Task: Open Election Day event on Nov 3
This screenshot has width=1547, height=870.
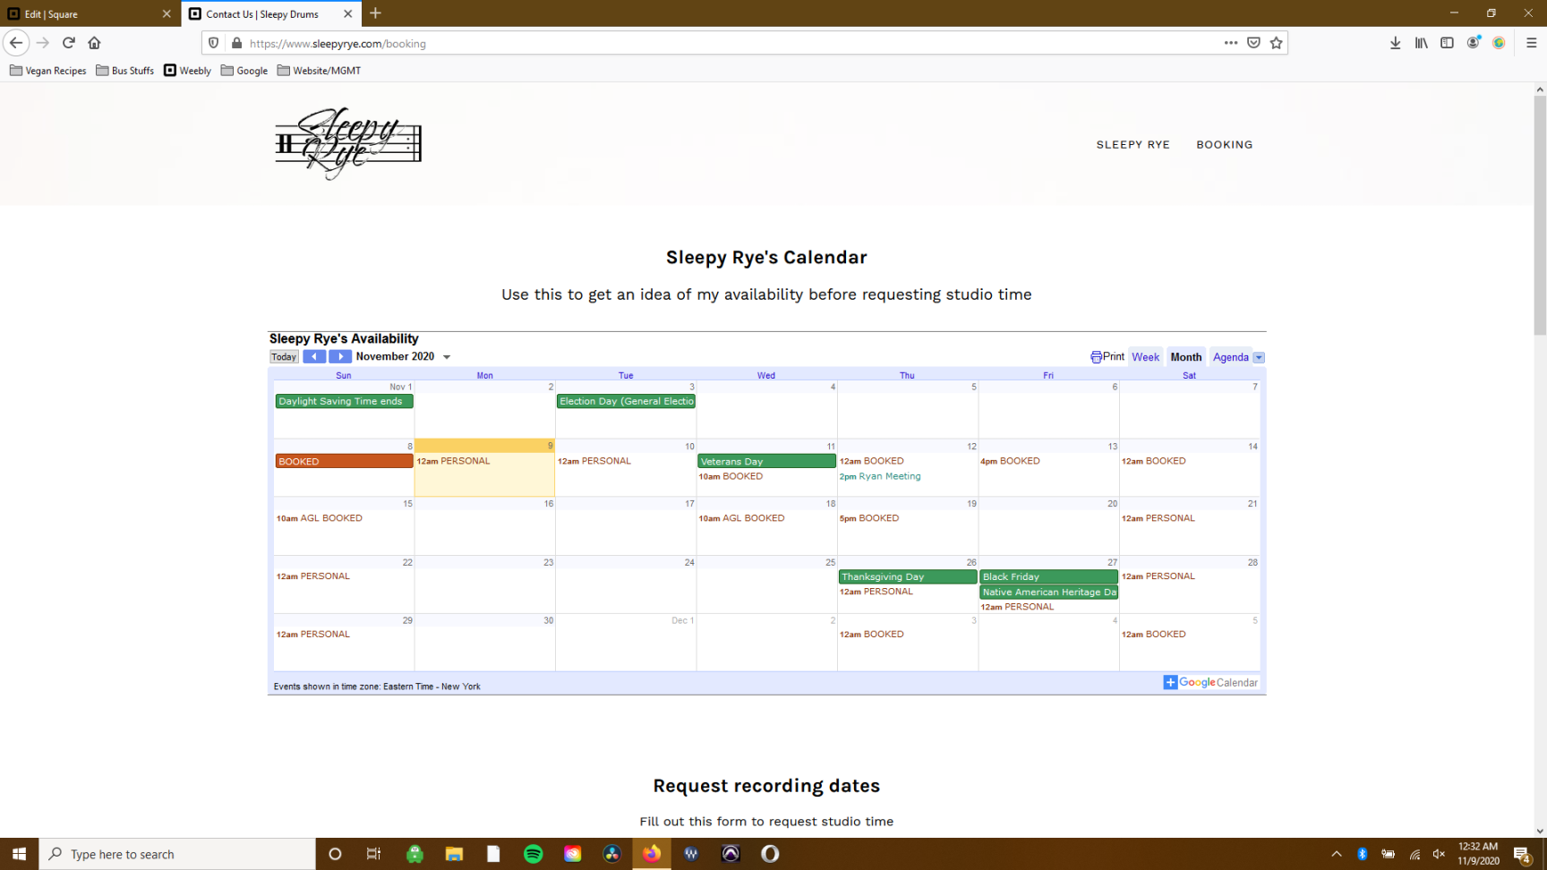Action: point(626,401)
